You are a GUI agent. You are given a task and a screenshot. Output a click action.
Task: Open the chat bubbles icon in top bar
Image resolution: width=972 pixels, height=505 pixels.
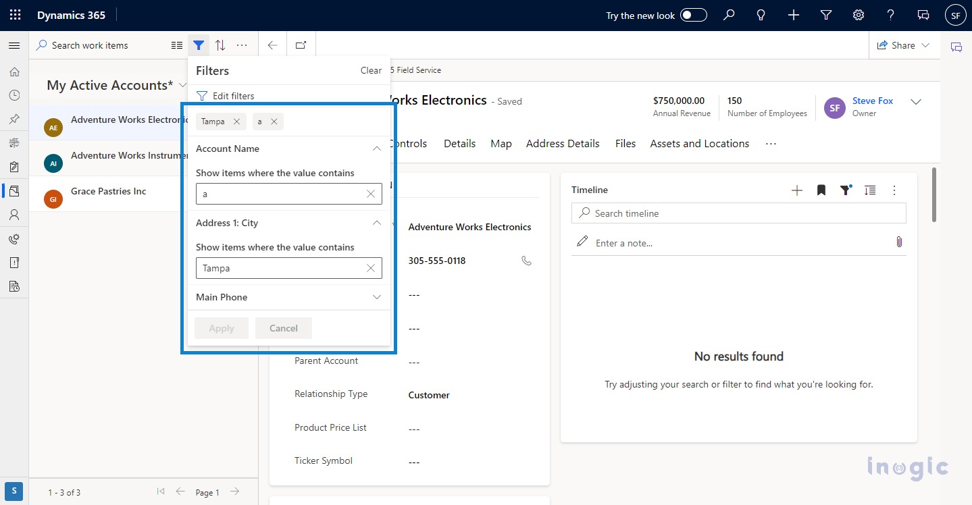click(923, 15)
